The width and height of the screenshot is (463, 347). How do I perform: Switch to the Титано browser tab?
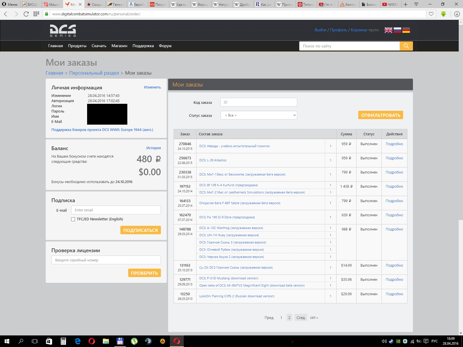point(306,4)
